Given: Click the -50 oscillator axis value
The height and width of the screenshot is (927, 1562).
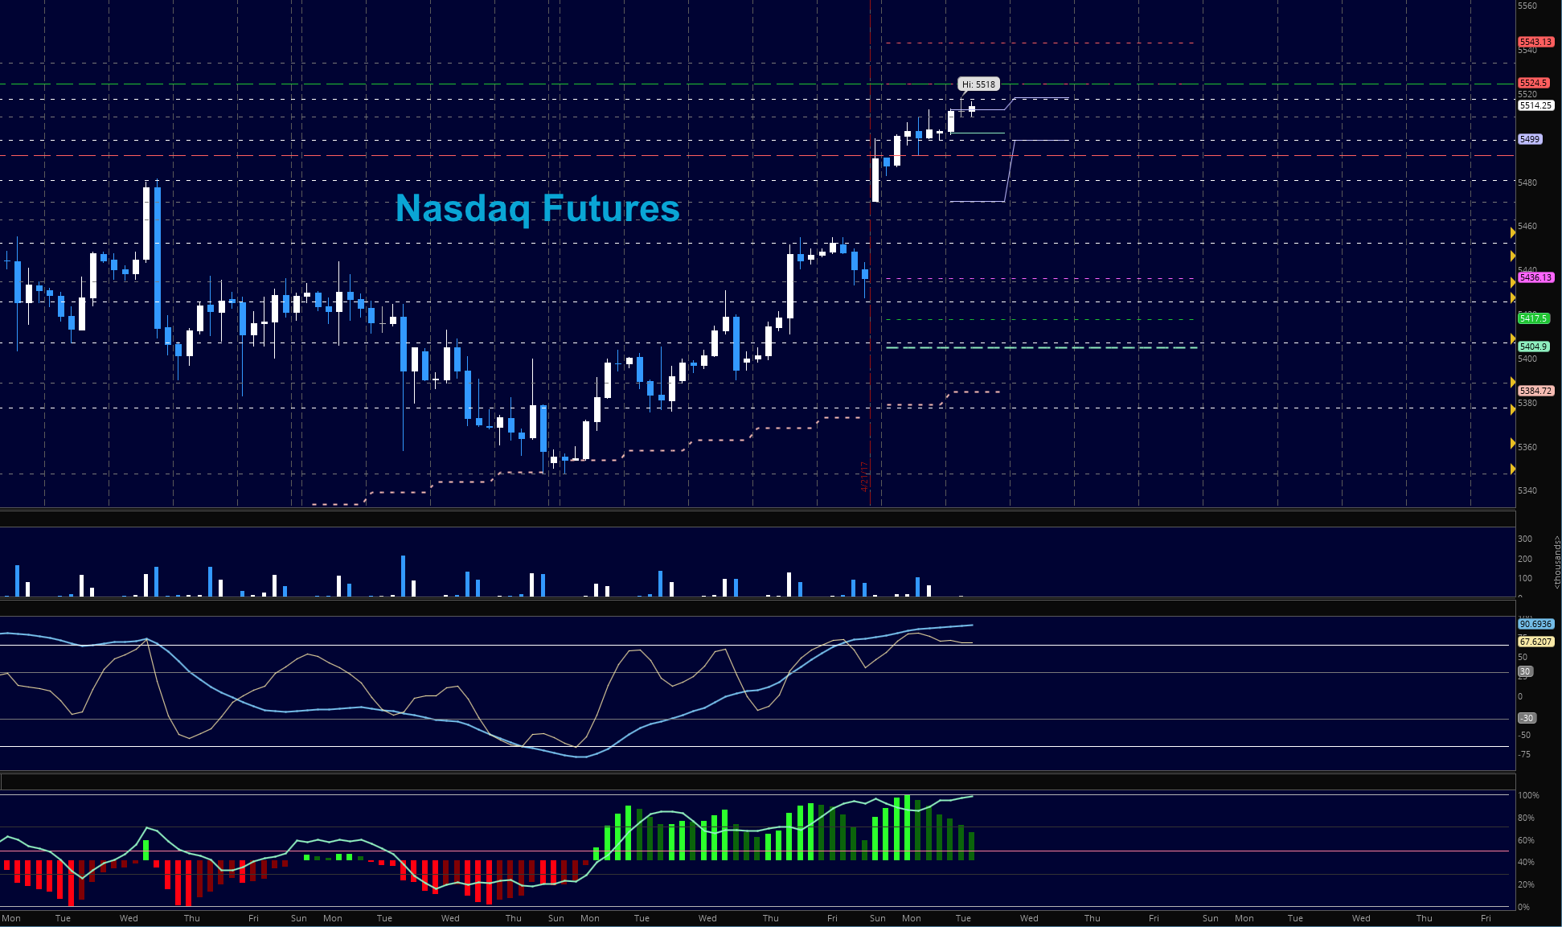Looking at the screenshot, I should 1524,735.
